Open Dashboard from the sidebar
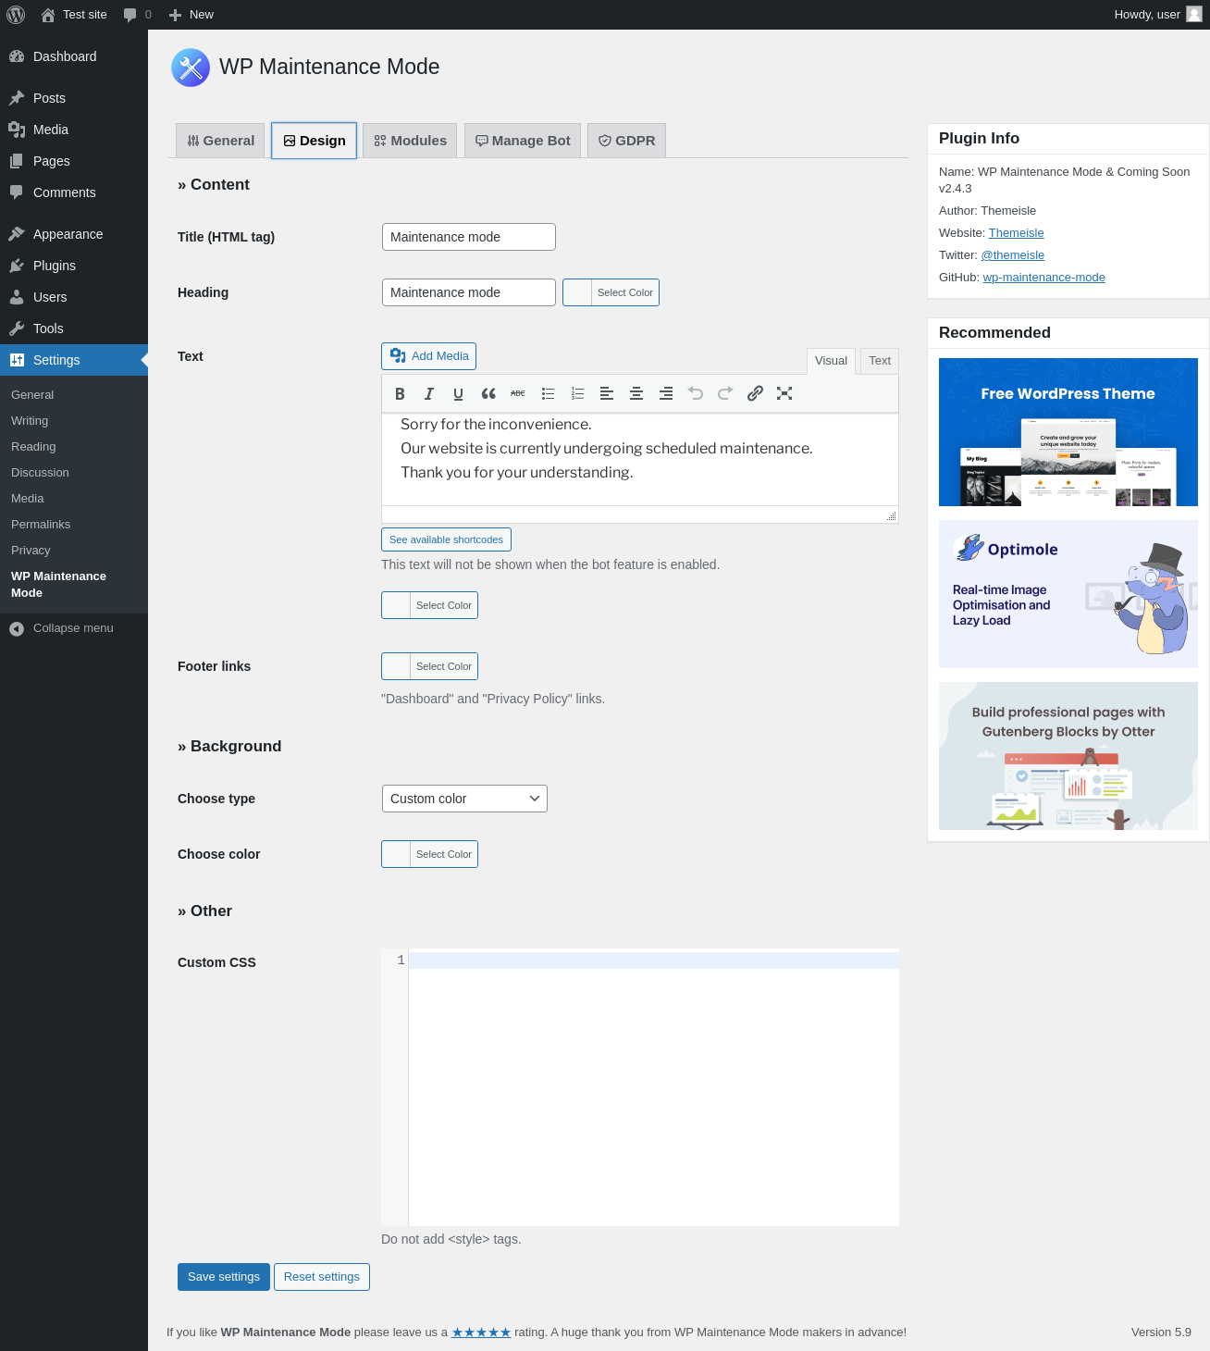The height and width of the screenshot is (1351, 1210). [x=74, y=56]
